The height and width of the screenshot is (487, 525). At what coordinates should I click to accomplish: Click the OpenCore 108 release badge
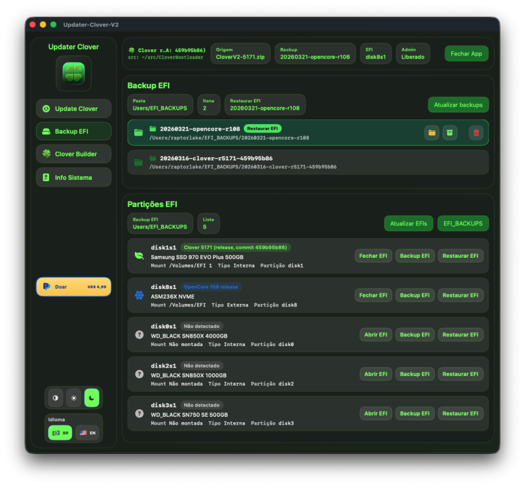pos(211,287)
